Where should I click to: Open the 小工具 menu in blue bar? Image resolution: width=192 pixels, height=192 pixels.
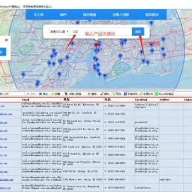pyautogui.click(x=39, y=14)
